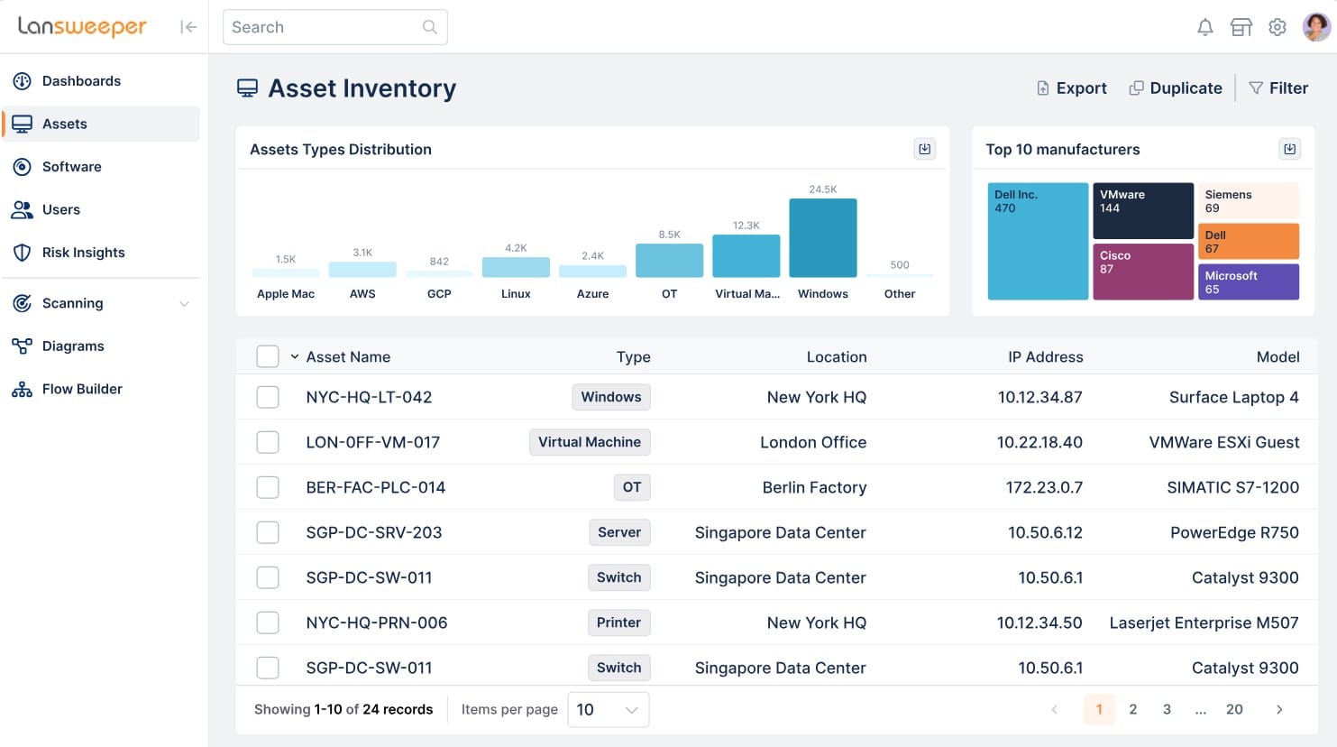
Task: Click the Model column header
Action: [x=1278, y=357]
